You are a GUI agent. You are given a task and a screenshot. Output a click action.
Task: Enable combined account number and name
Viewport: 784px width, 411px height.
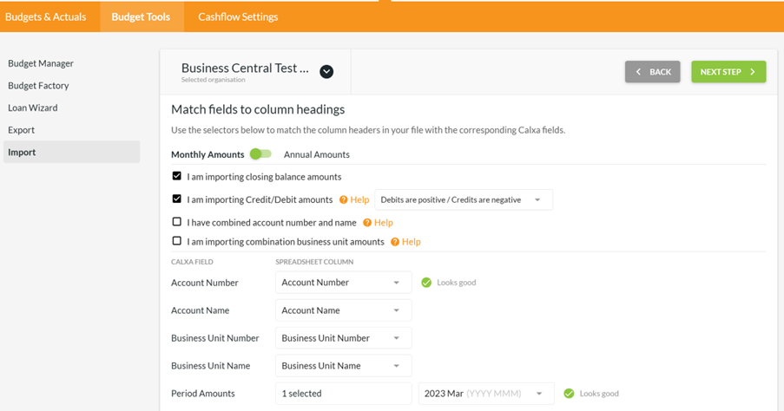tap(177, 222)
